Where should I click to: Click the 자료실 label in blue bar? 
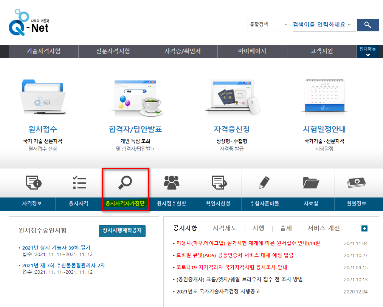[x=311, y=204]
